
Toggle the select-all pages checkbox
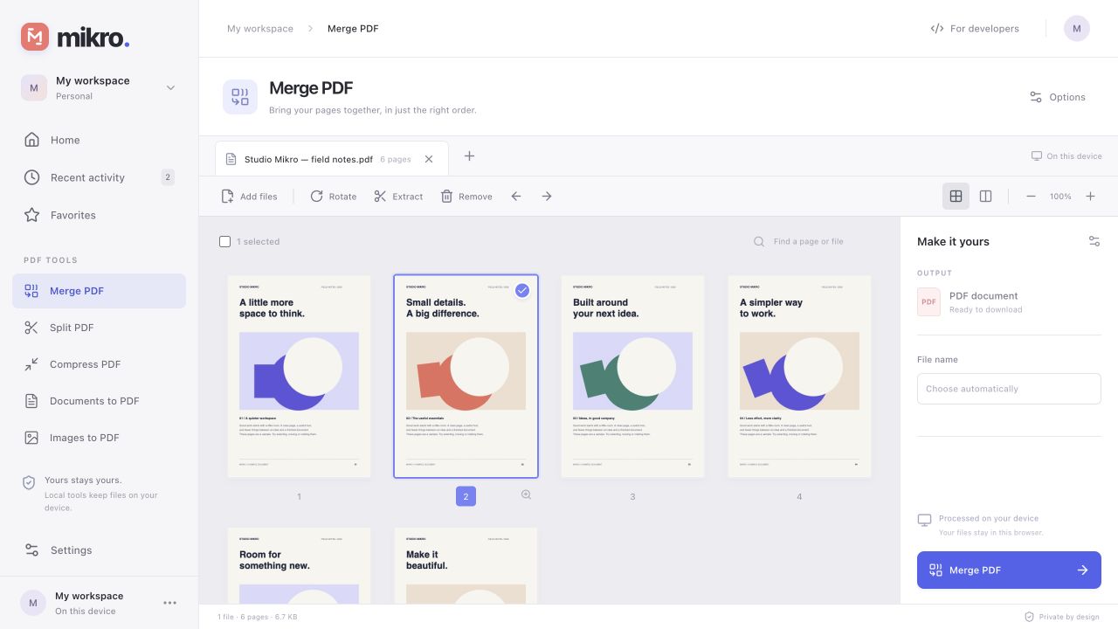point(224,241)
